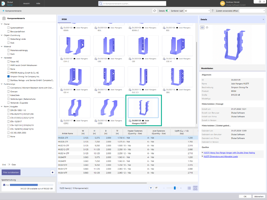The image size is (267, 200).
Task: Open HUSTF Dimensions and Allowable Loads link
Action: pyautogui.click(x=221, y=156)
